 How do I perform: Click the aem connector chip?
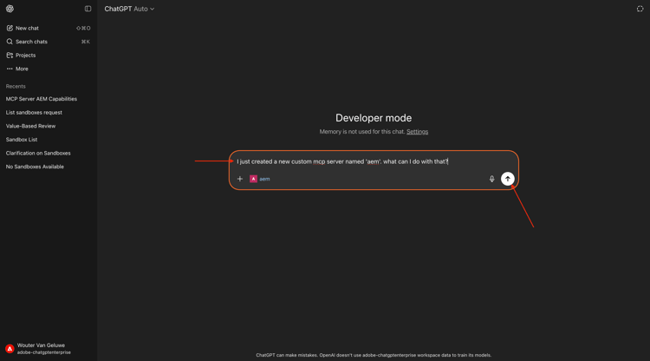[x=260, y=179]
